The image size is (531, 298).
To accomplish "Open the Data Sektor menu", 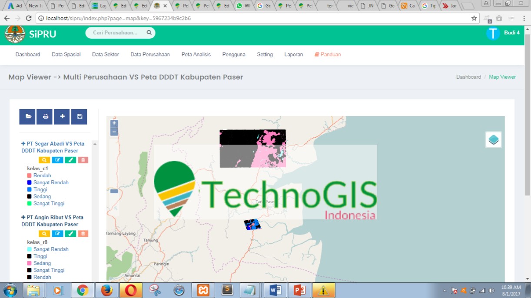I will pos(106,54).
